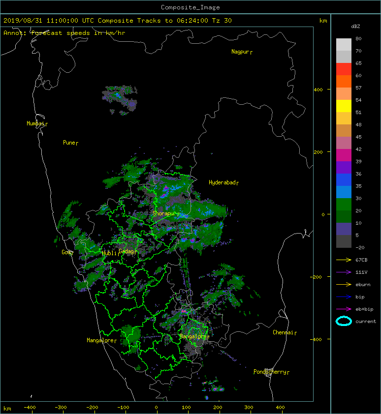Click the 400 km tick on the vertical axis
The height and width of the screenshot is (414, 381).
tap(318, 90)
